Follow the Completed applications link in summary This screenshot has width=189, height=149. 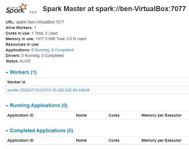coord(64,50)
